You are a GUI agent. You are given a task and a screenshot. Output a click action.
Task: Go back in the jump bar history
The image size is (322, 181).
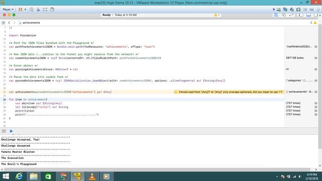tap(9, 23)
